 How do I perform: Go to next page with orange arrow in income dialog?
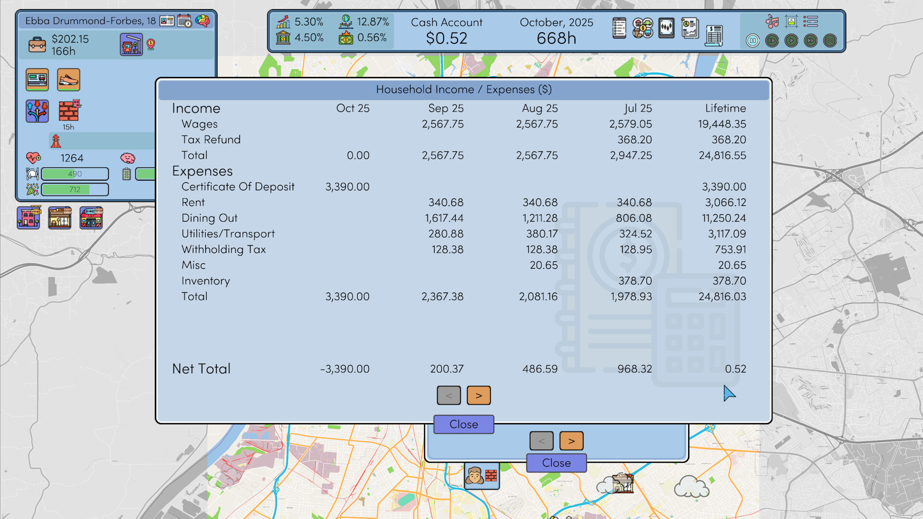(x=478, y=395)
